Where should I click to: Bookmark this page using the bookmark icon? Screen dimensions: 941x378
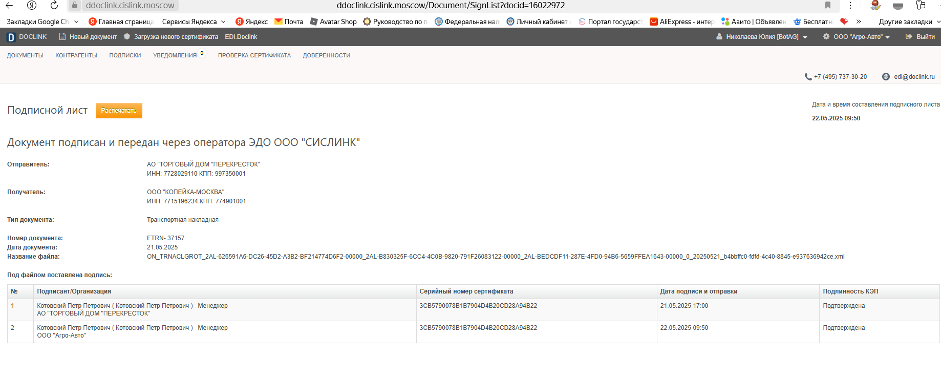(x=828, y=5)
